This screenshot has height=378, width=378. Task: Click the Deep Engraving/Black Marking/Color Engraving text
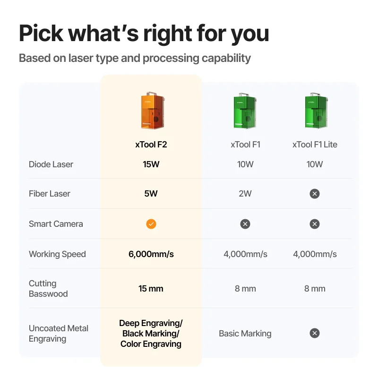pos(151,334)
